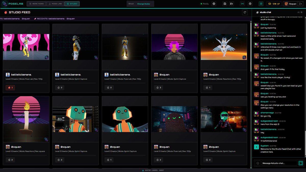Click the 'hi ballisticbanana!' chat message
The width and height of the screenshot is (306, 172).
tap(269, 141)
